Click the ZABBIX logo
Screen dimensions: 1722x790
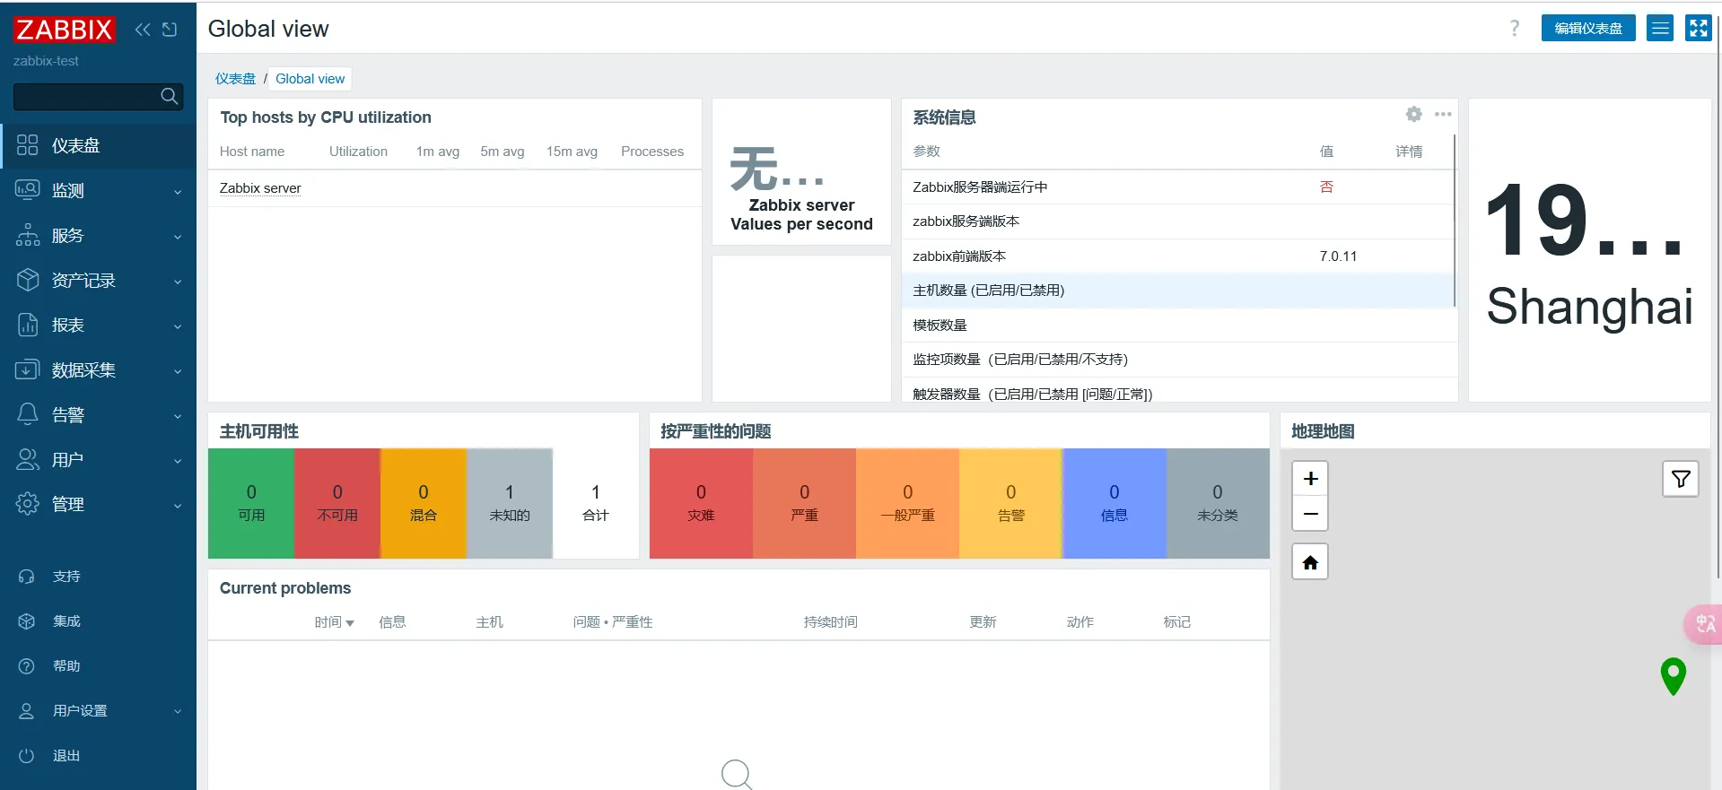(64, 30)
